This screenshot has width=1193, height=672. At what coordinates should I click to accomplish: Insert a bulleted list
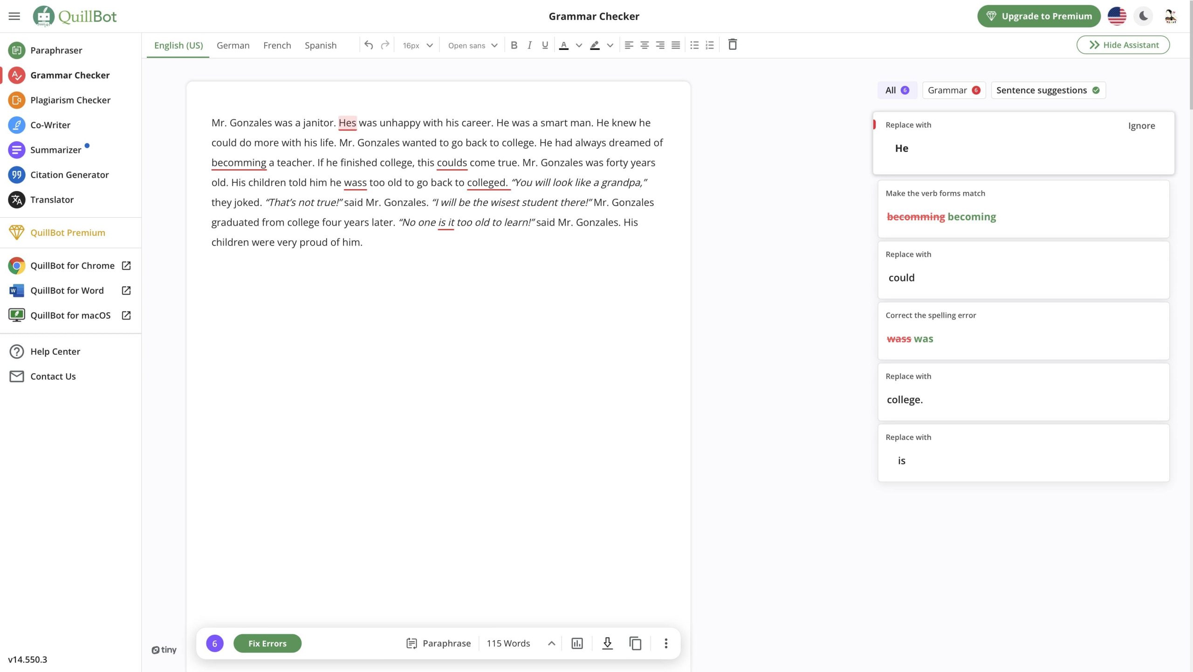(694, 45)
